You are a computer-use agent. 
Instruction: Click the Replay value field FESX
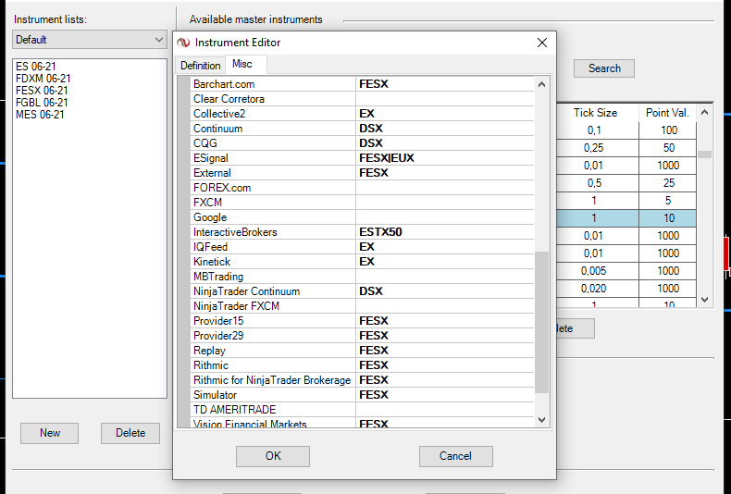click(x=445, y=351)
